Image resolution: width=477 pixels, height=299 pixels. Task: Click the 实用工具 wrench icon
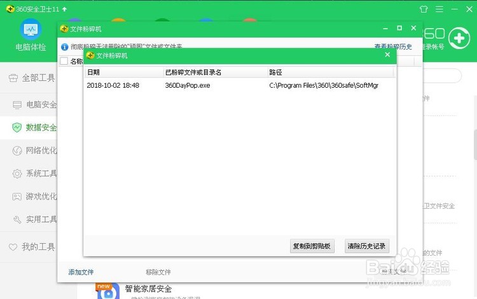[17, 219]
